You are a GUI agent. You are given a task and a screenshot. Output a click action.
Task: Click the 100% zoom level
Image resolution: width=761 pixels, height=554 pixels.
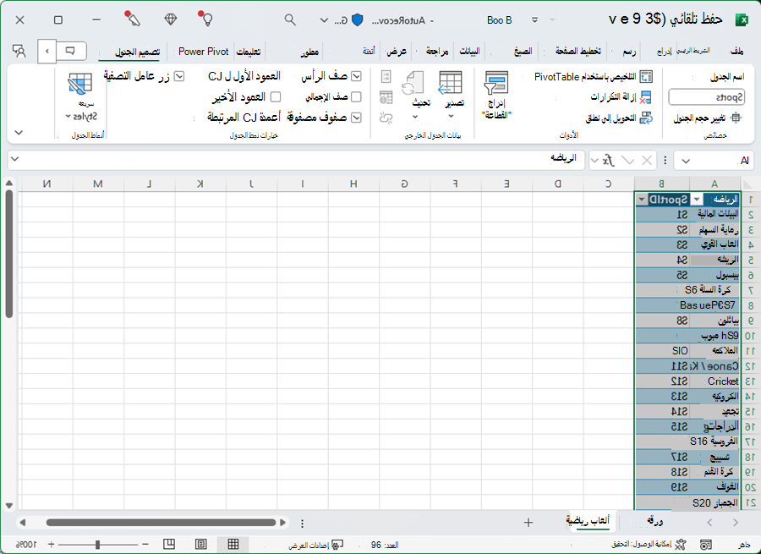coord(25,545)
